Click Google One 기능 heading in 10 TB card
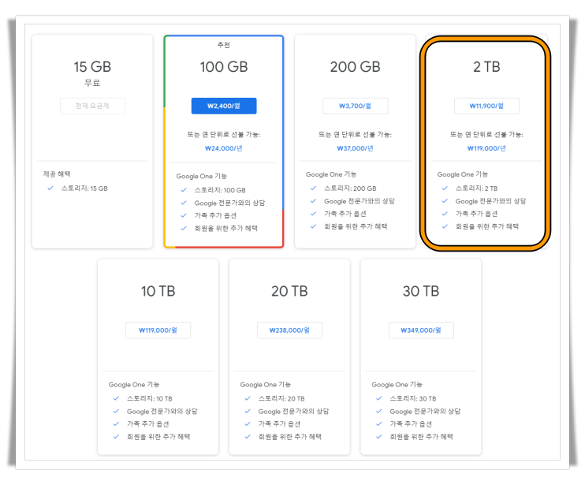The width and height of the screenshot is (585, 485). 134,385
